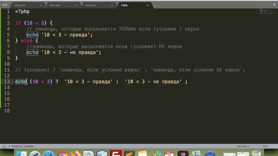
Task: Open the Tab Size: 4 menu
Action: (x=243, y=146)
